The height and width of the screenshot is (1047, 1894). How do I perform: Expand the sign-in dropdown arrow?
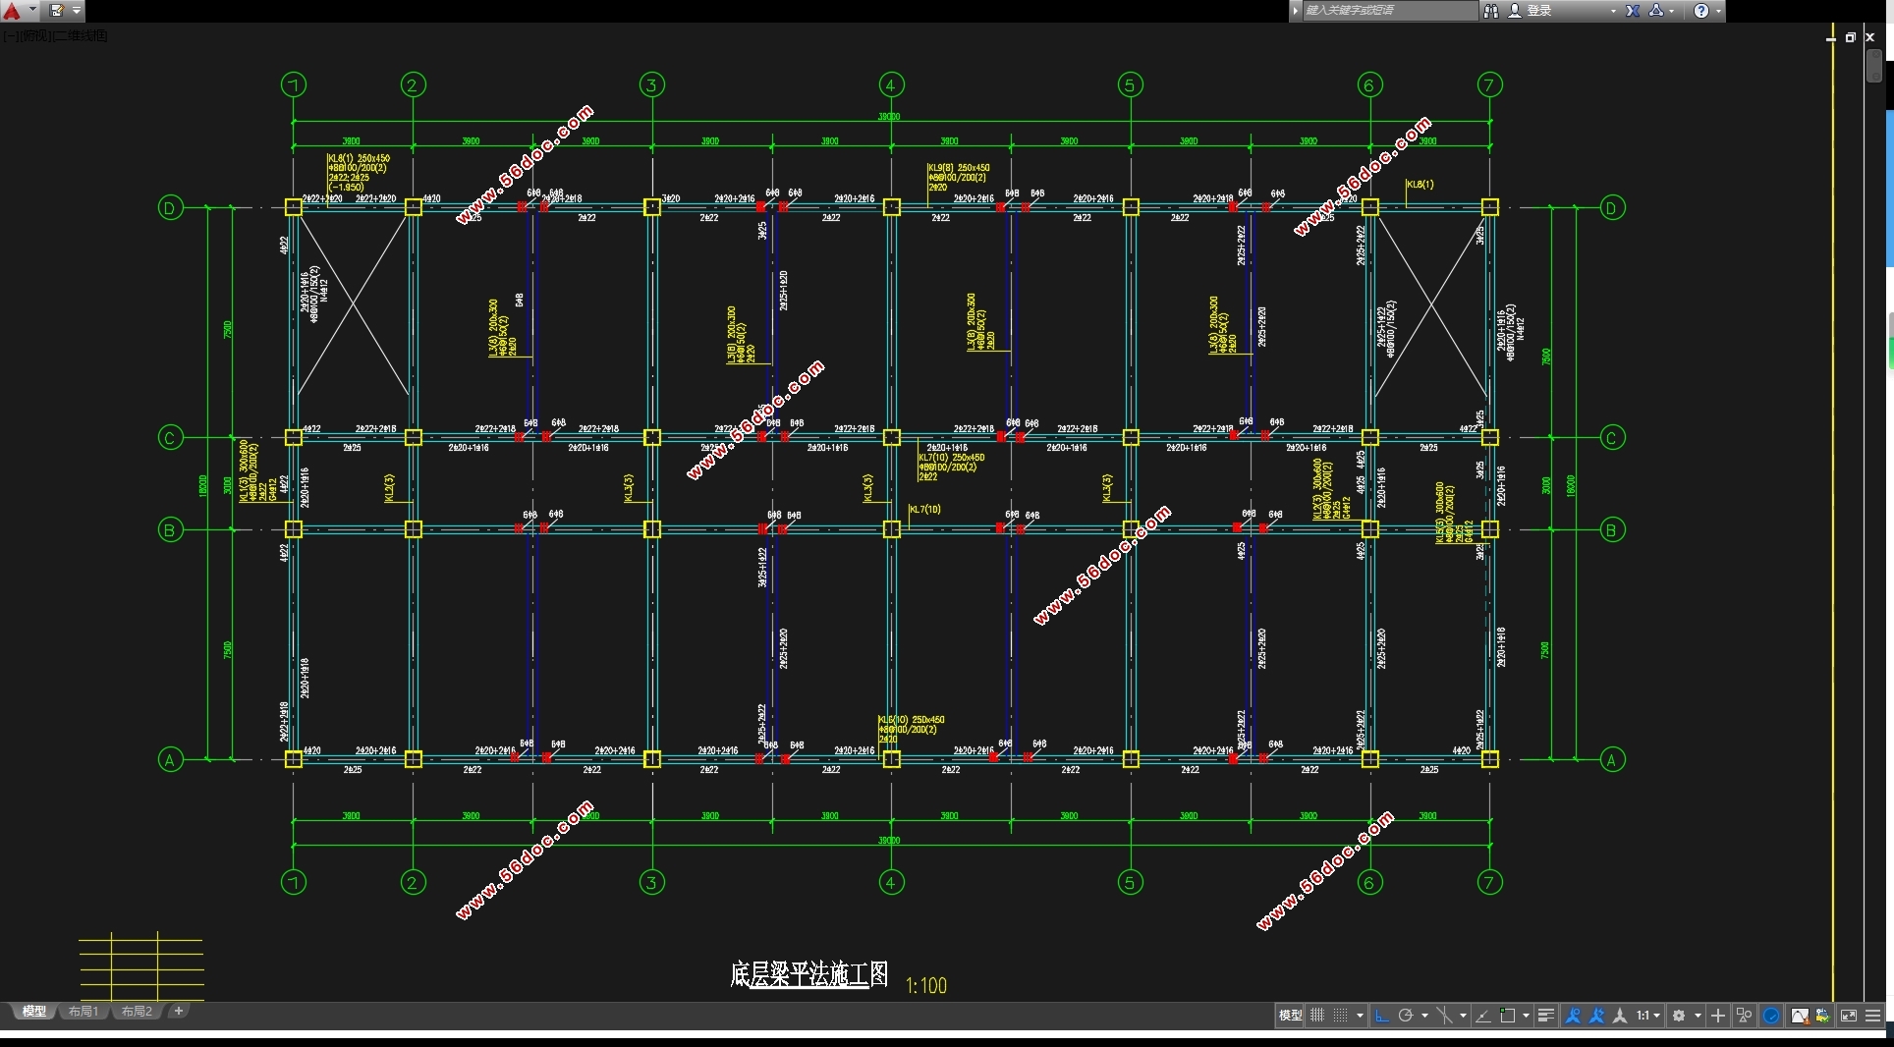pos(1613,11)
